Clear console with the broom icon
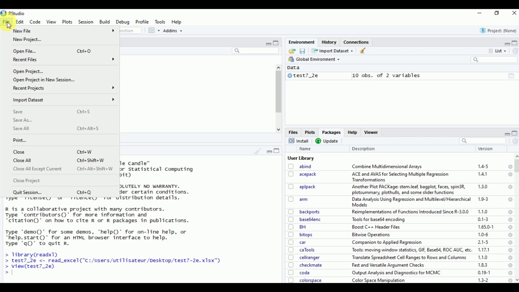This screenshot has width=519, height=292. pos(258,152)
